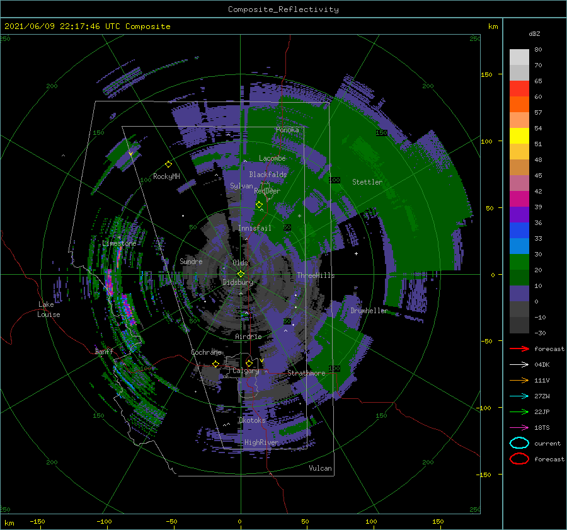Select the orange 111V arrow icon
The image size is (567, 530).
519,380
